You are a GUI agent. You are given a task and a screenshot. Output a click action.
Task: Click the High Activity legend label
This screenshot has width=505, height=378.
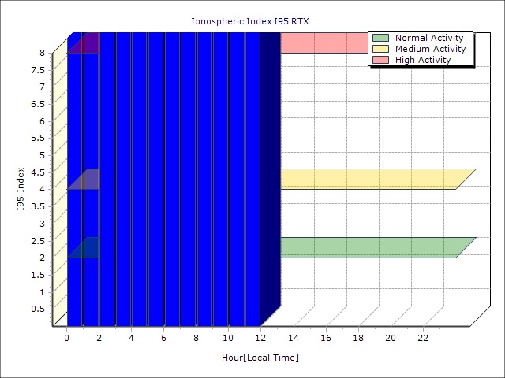point(423,60)
